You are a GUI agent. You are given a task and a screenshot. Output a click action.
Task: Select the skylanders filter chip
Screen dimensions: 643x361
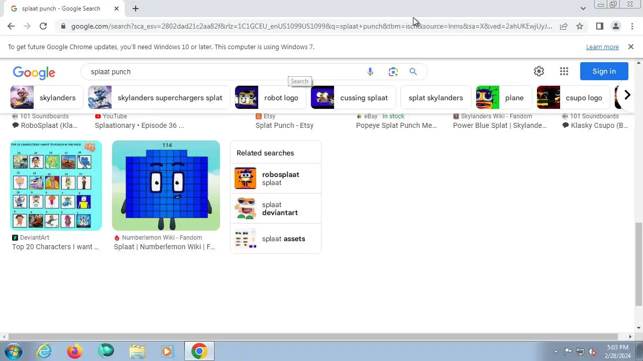point(47,98)
